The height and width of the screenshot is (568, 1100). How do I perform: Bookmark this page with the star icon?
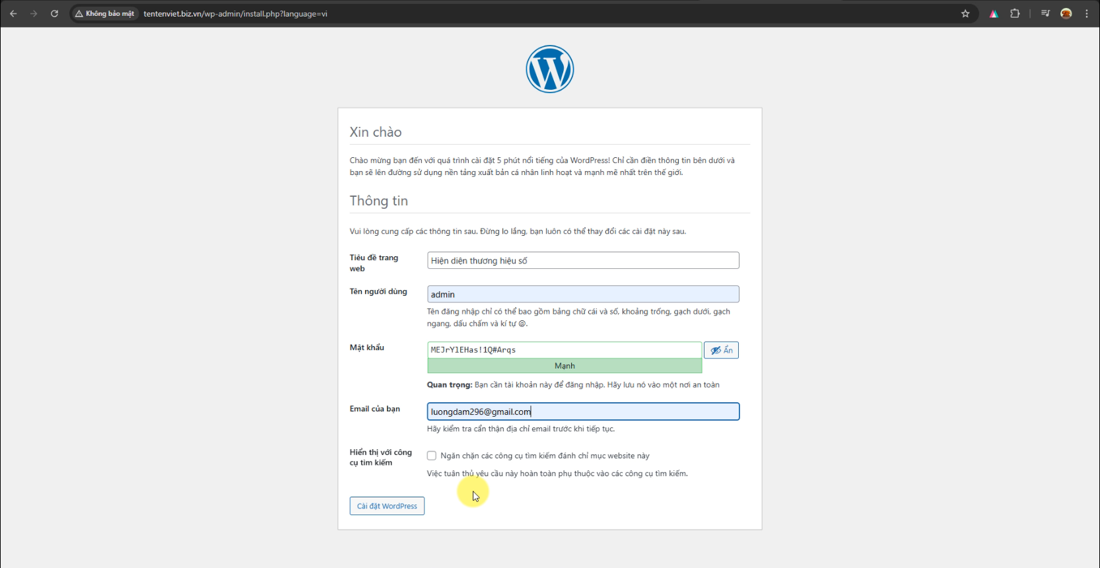(965, 13)
